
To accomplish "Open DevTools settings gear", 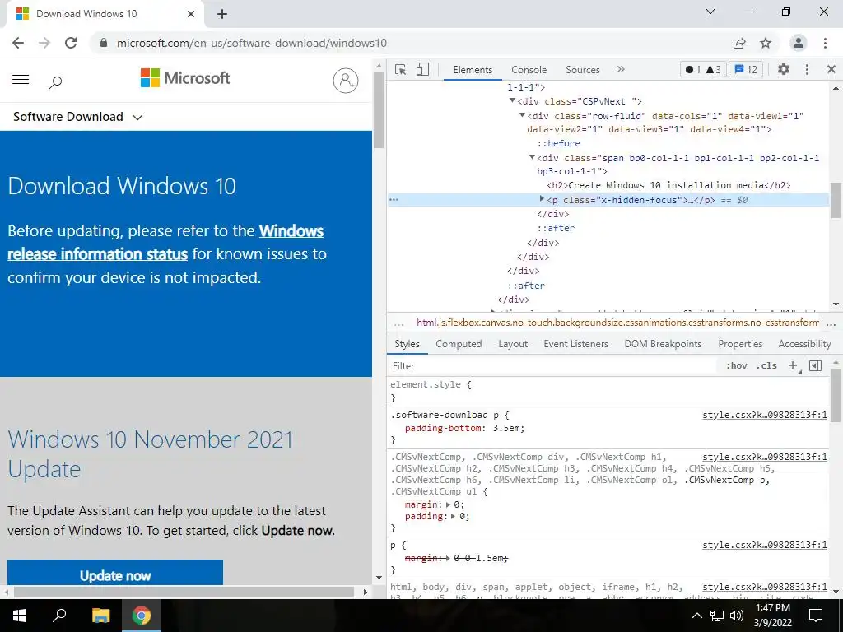I will pyautogui.click(x=784, y=69).
